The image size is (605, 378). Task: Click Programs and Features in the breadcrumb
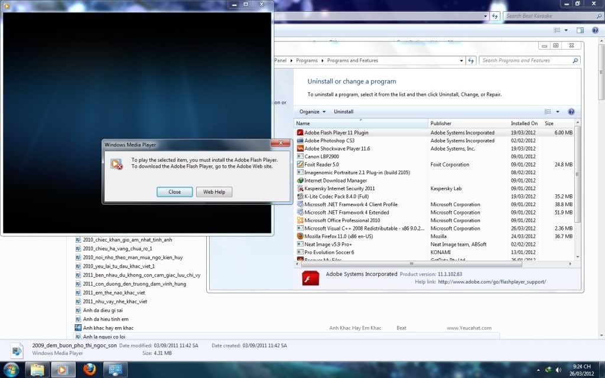[353, 61]
